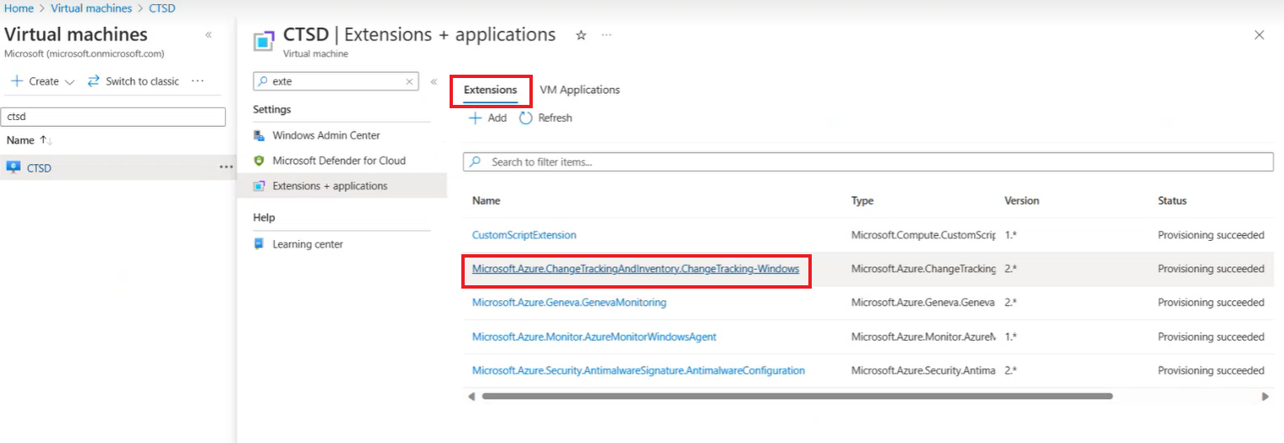This screenshot has height=443, width=1284.
Task: Open Microsoft Defender for Cloud
Action: click(x=339, y=160)
